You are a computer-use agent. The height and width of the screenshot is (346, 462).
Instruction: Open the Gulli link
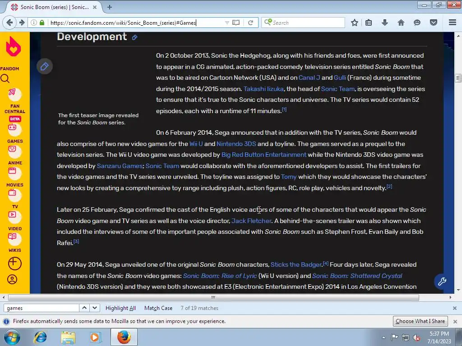[340, 77]
